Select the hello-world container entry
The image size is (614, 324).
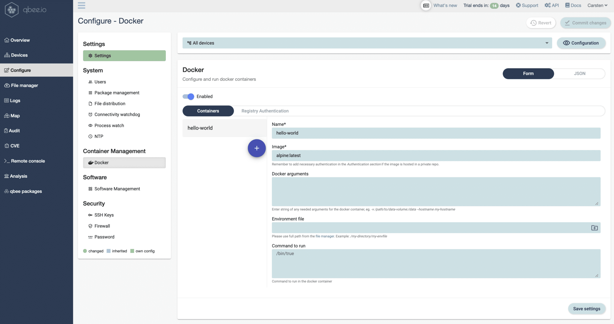pos(224,128)
